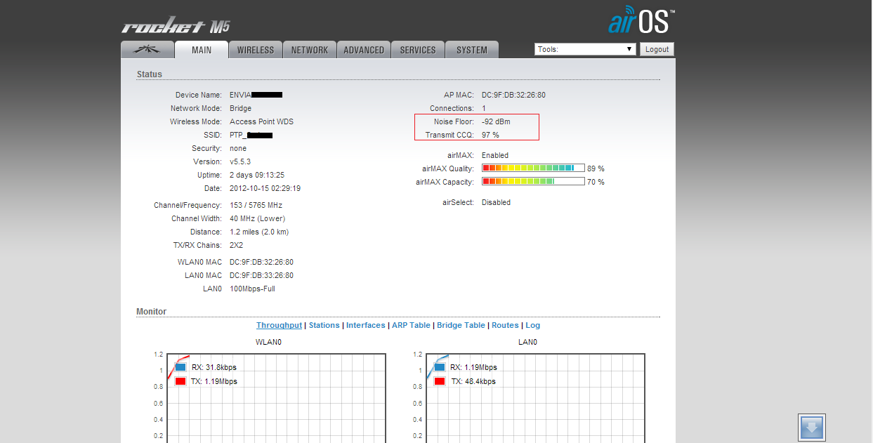Click the red TX legend swatch in LAN0
Image resolution: width=873 pixels, height=443 pixels.
pyautogui.click(x=440, y=381)
